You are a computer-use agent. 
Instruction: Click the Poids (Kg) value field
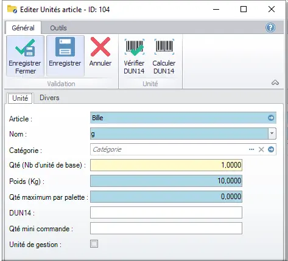pos(166,181)
